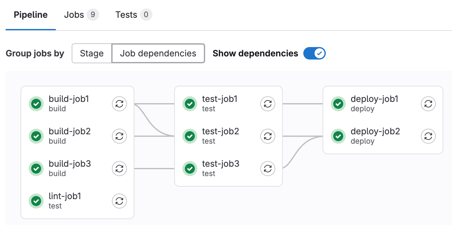The height and width of the screenshot is (225, 452).
Task: Re-run build-job3 using its retry icon
Action: (x=119, y=169)
